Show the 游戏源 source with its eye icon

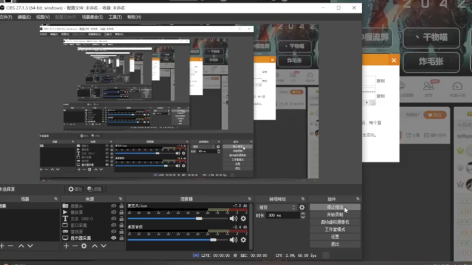(113, 231)
